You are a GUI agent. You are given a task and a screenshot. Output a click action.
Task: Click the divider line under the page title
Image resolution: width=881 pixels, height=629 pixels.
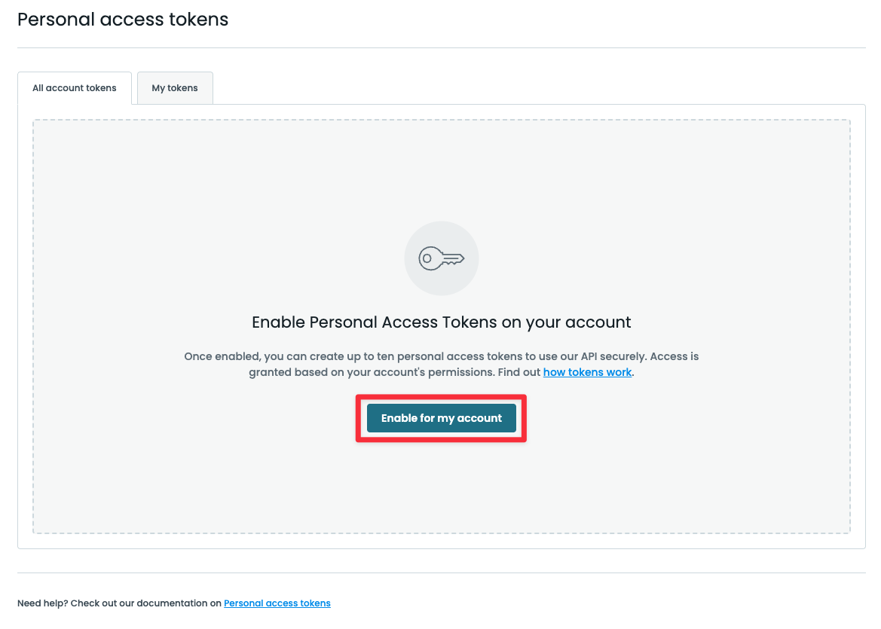coord(442,48)
